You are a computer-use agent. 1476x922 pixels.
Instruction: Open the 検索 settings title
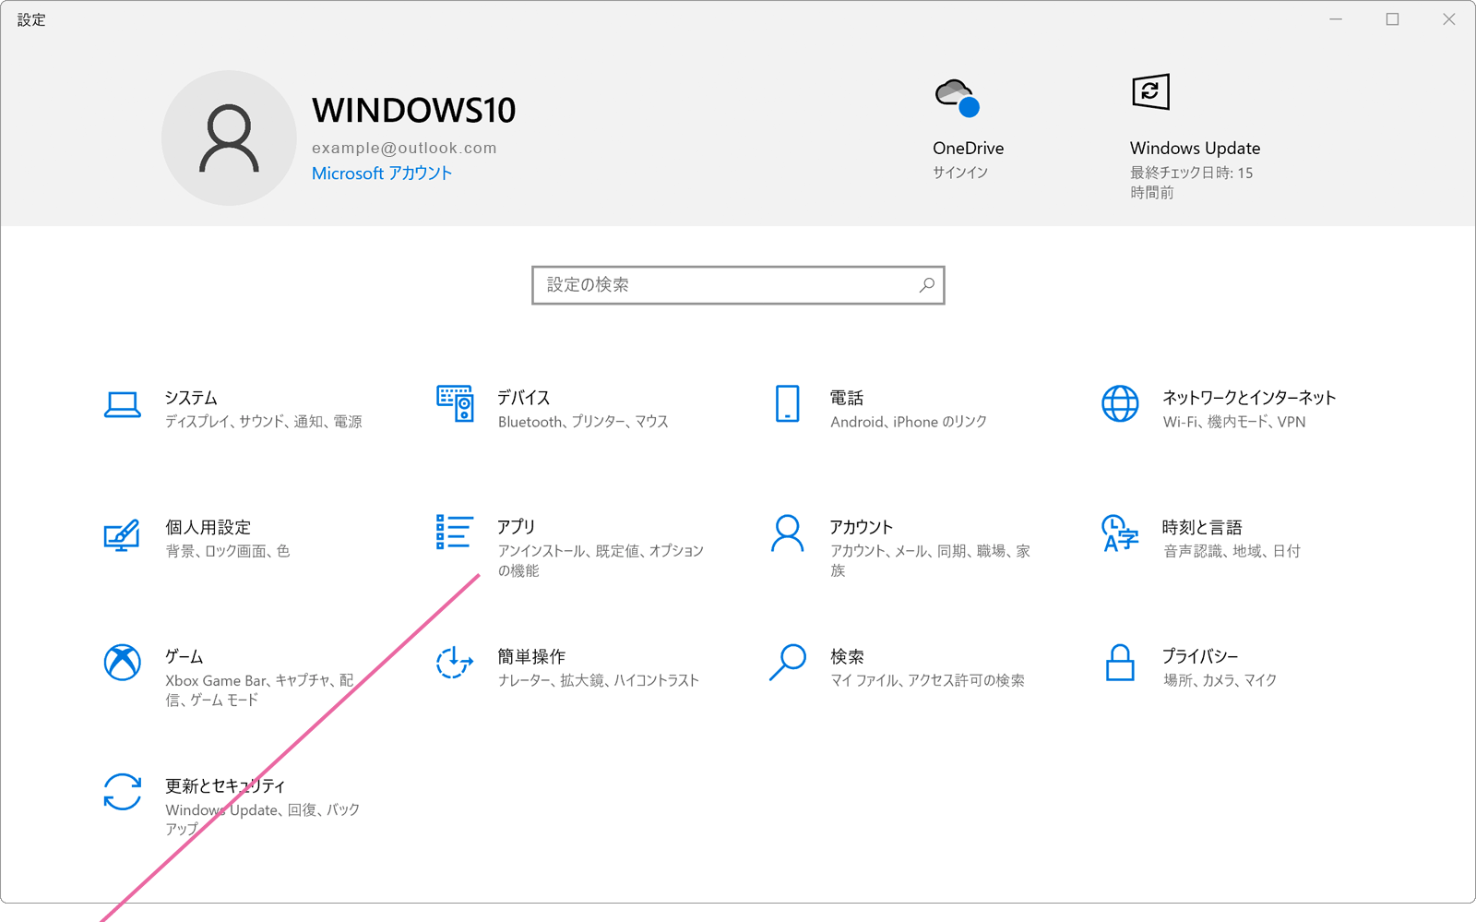click(x=847, y=656)
